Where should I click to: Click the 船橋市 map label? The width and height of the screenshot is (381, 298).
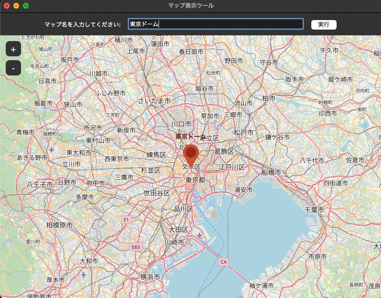point(271,172)
